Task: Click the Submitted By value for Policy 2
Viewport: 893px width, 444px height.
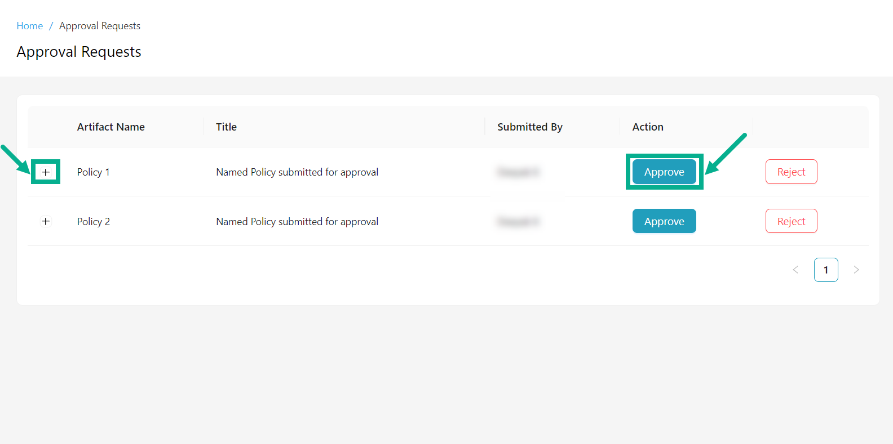Action: pyautogui.click(x=518, y=221)
